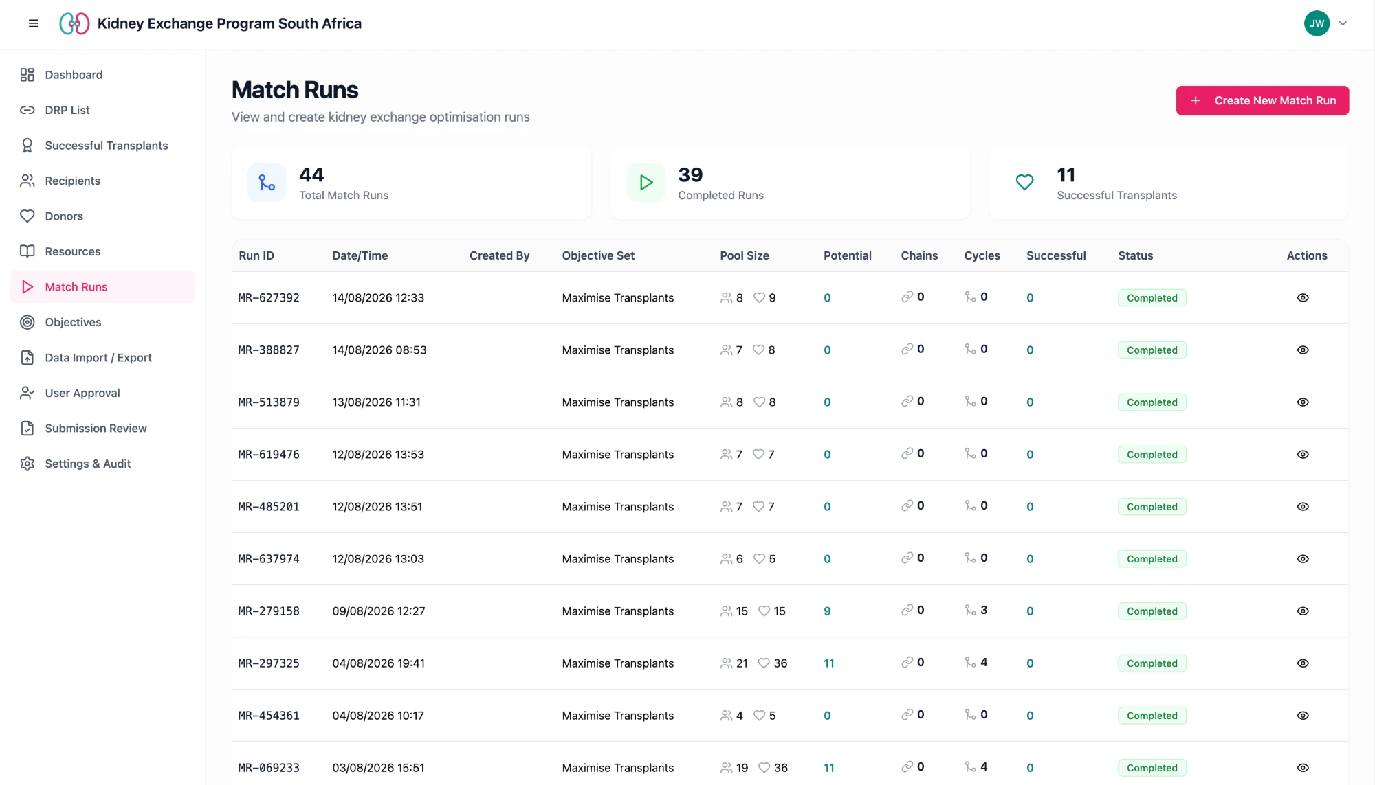Select the Match Runs sidebar label
The image size is (1375, 785).
point(76,287)
